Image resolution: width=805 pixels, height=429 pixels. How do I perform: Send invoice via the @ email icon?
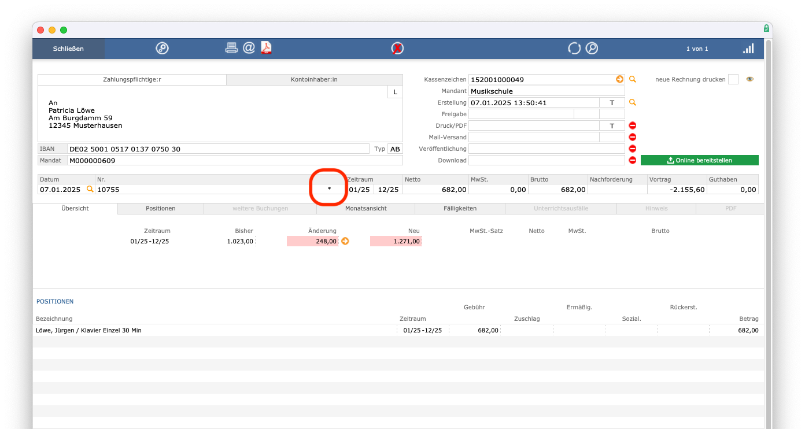[249, 48]
